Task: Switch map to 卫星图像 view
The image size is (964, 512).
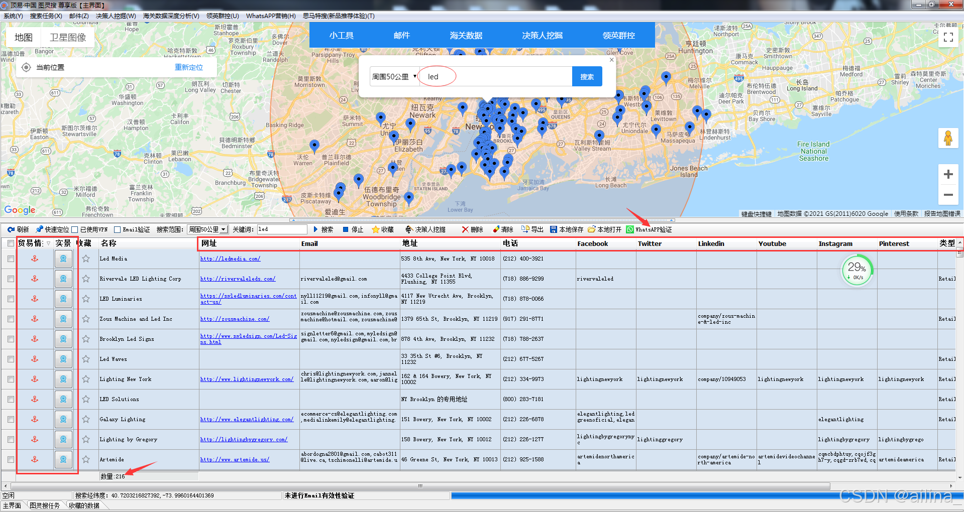Action: tap(68, 37)
